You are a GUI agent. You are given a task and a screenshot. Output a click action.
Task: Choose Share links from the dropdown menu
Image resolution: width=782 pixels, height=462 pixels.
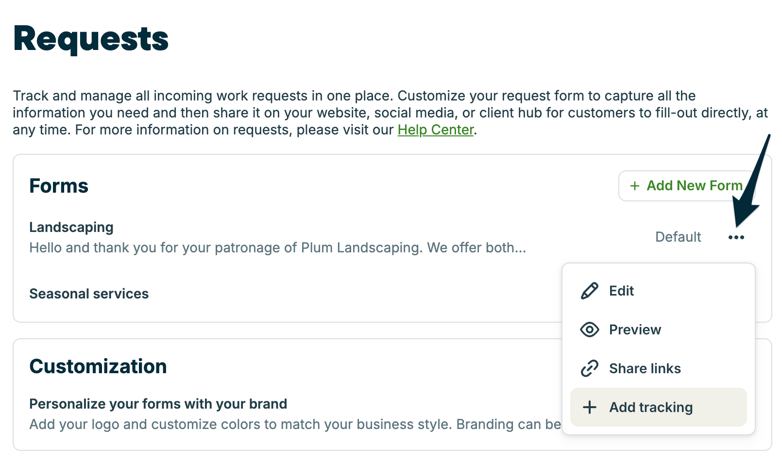click(645, 368)
